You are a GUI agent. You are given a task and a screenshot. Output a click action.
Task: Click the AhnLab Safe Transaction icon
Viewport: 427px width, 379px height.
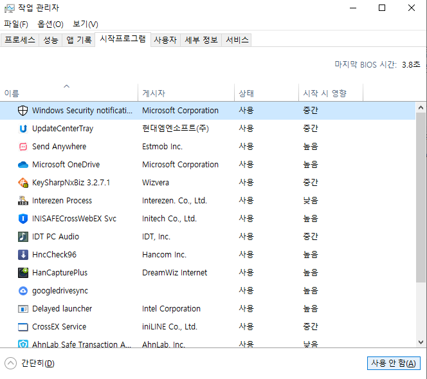23,344
